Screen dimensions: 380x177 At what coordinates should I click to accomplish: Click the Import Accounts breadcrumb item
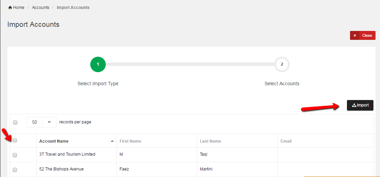(73, 8)
